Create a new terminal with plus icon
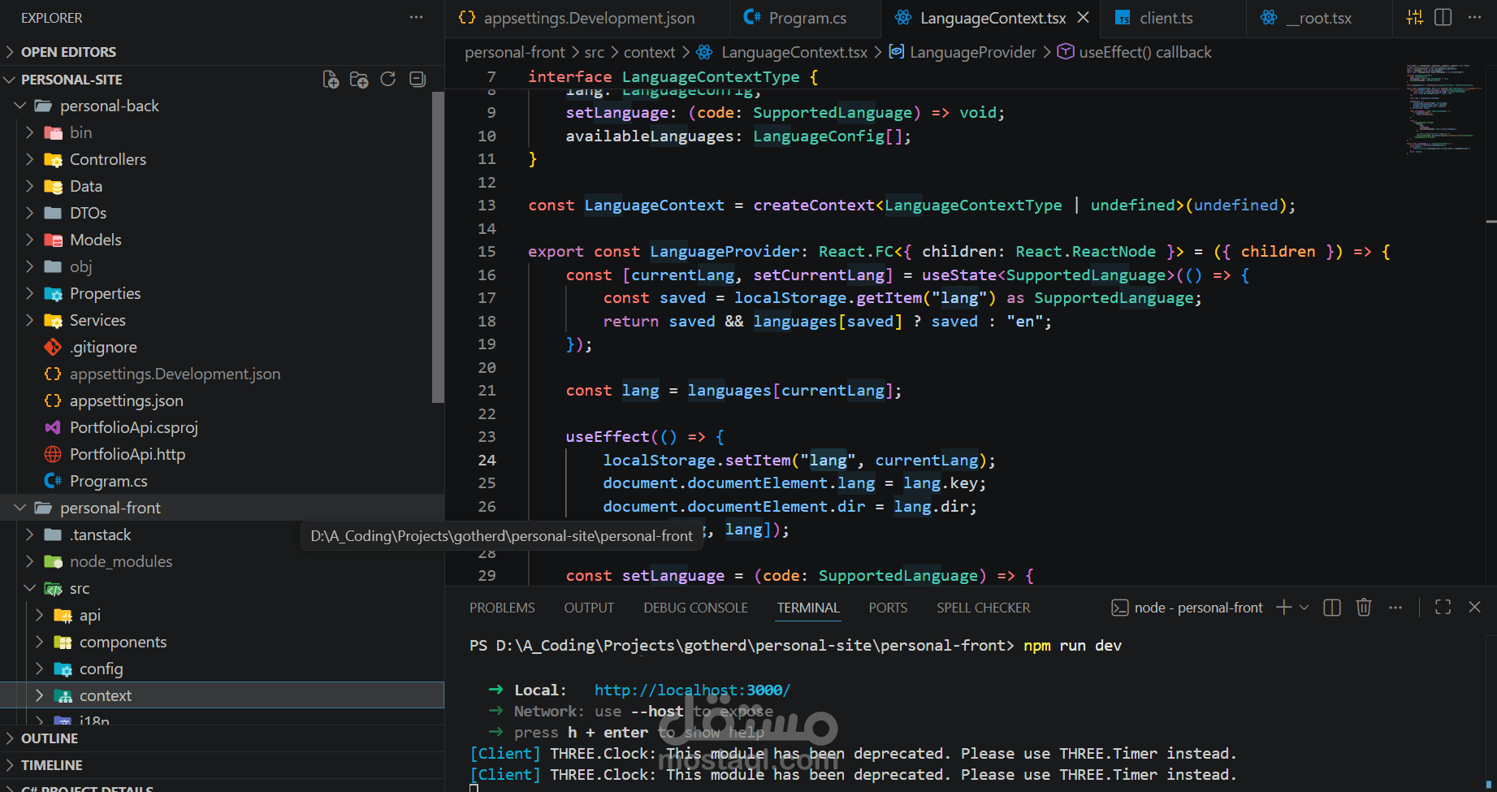Viewport: 1497px width, 792px height. (1284, 608)
